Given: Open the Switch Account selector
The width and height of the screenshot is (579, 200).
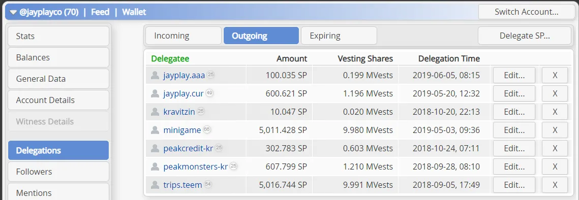Looking at the screenshot, I should pos(526,12).
